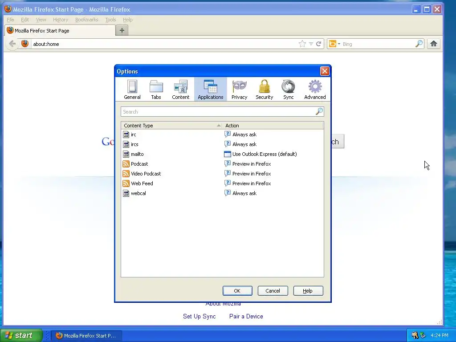Screen dimensions: 456x342
Task: Click the Outlook Express action icon
Action: coord(228,154)
